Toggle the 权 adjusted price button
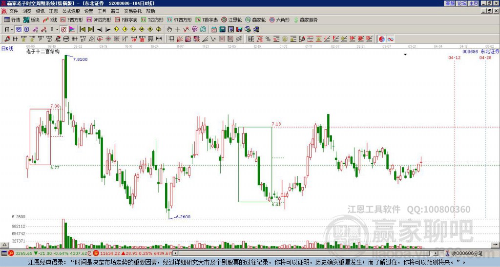This screenshot has height=267, width=500. (63, 29)
